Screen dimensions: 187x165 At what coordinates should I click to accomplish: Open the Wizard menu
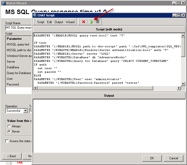click(x=70, y=22)
